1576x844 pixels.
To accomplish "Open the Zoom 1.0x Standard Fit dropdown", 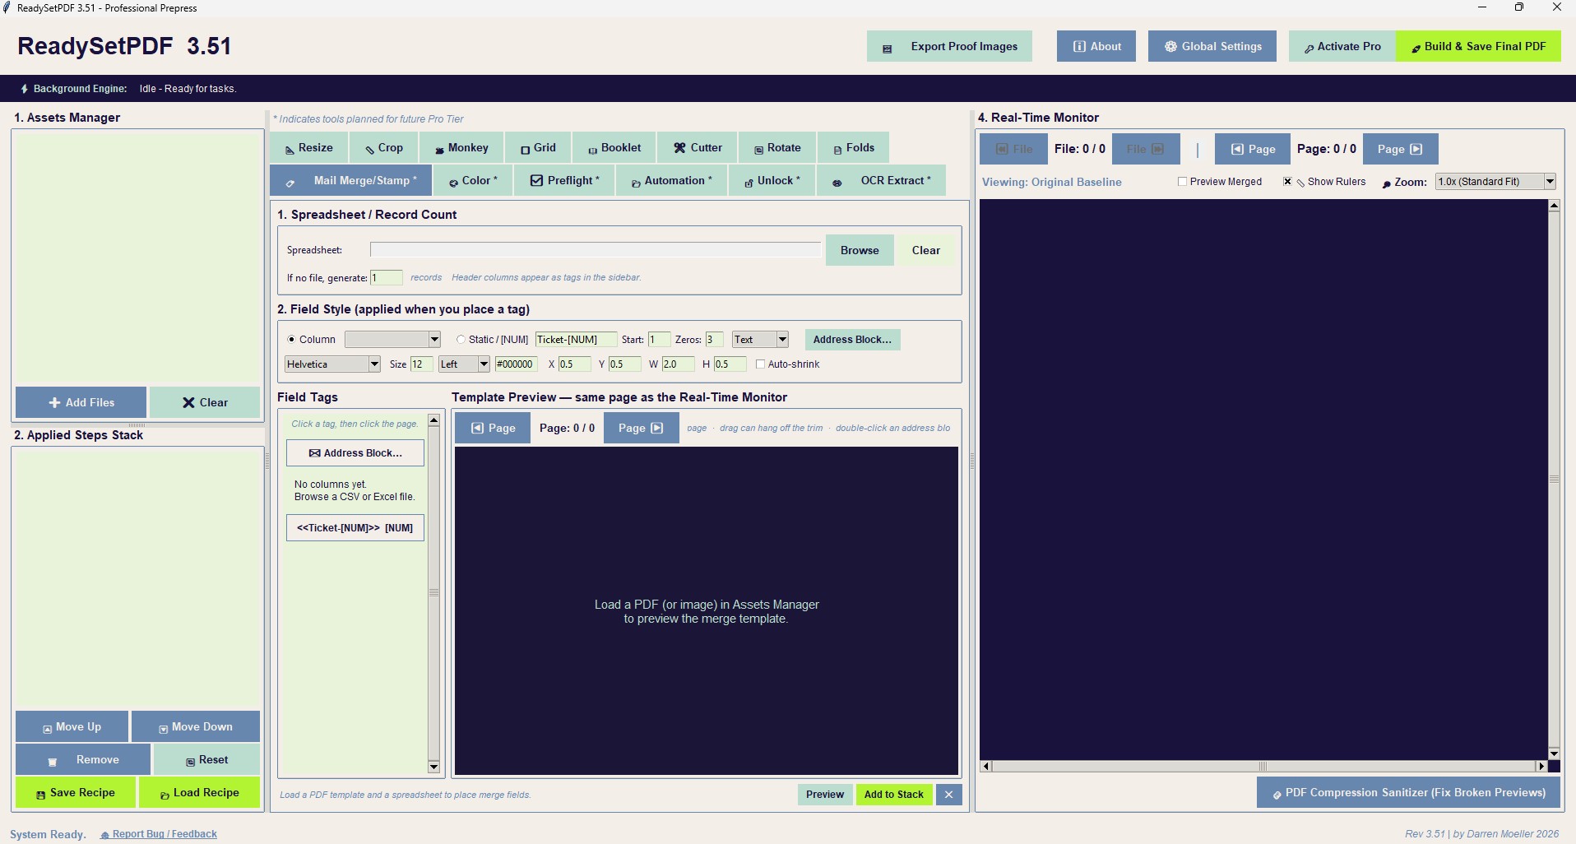I will pos(1495,182).
